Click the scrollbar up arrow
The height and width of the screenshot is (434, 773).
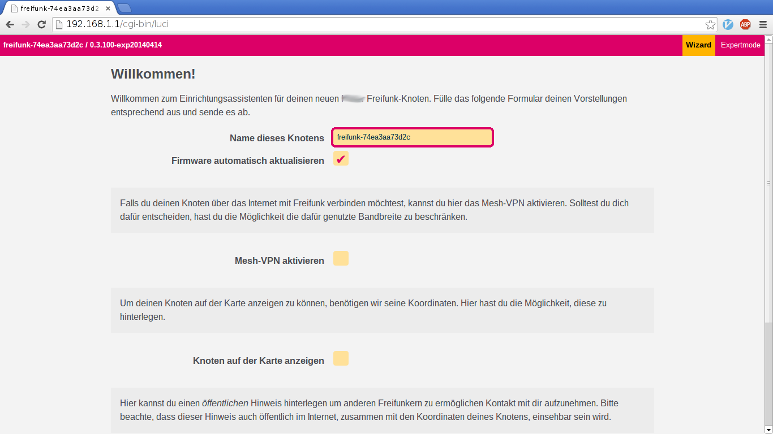coord(768,40)
